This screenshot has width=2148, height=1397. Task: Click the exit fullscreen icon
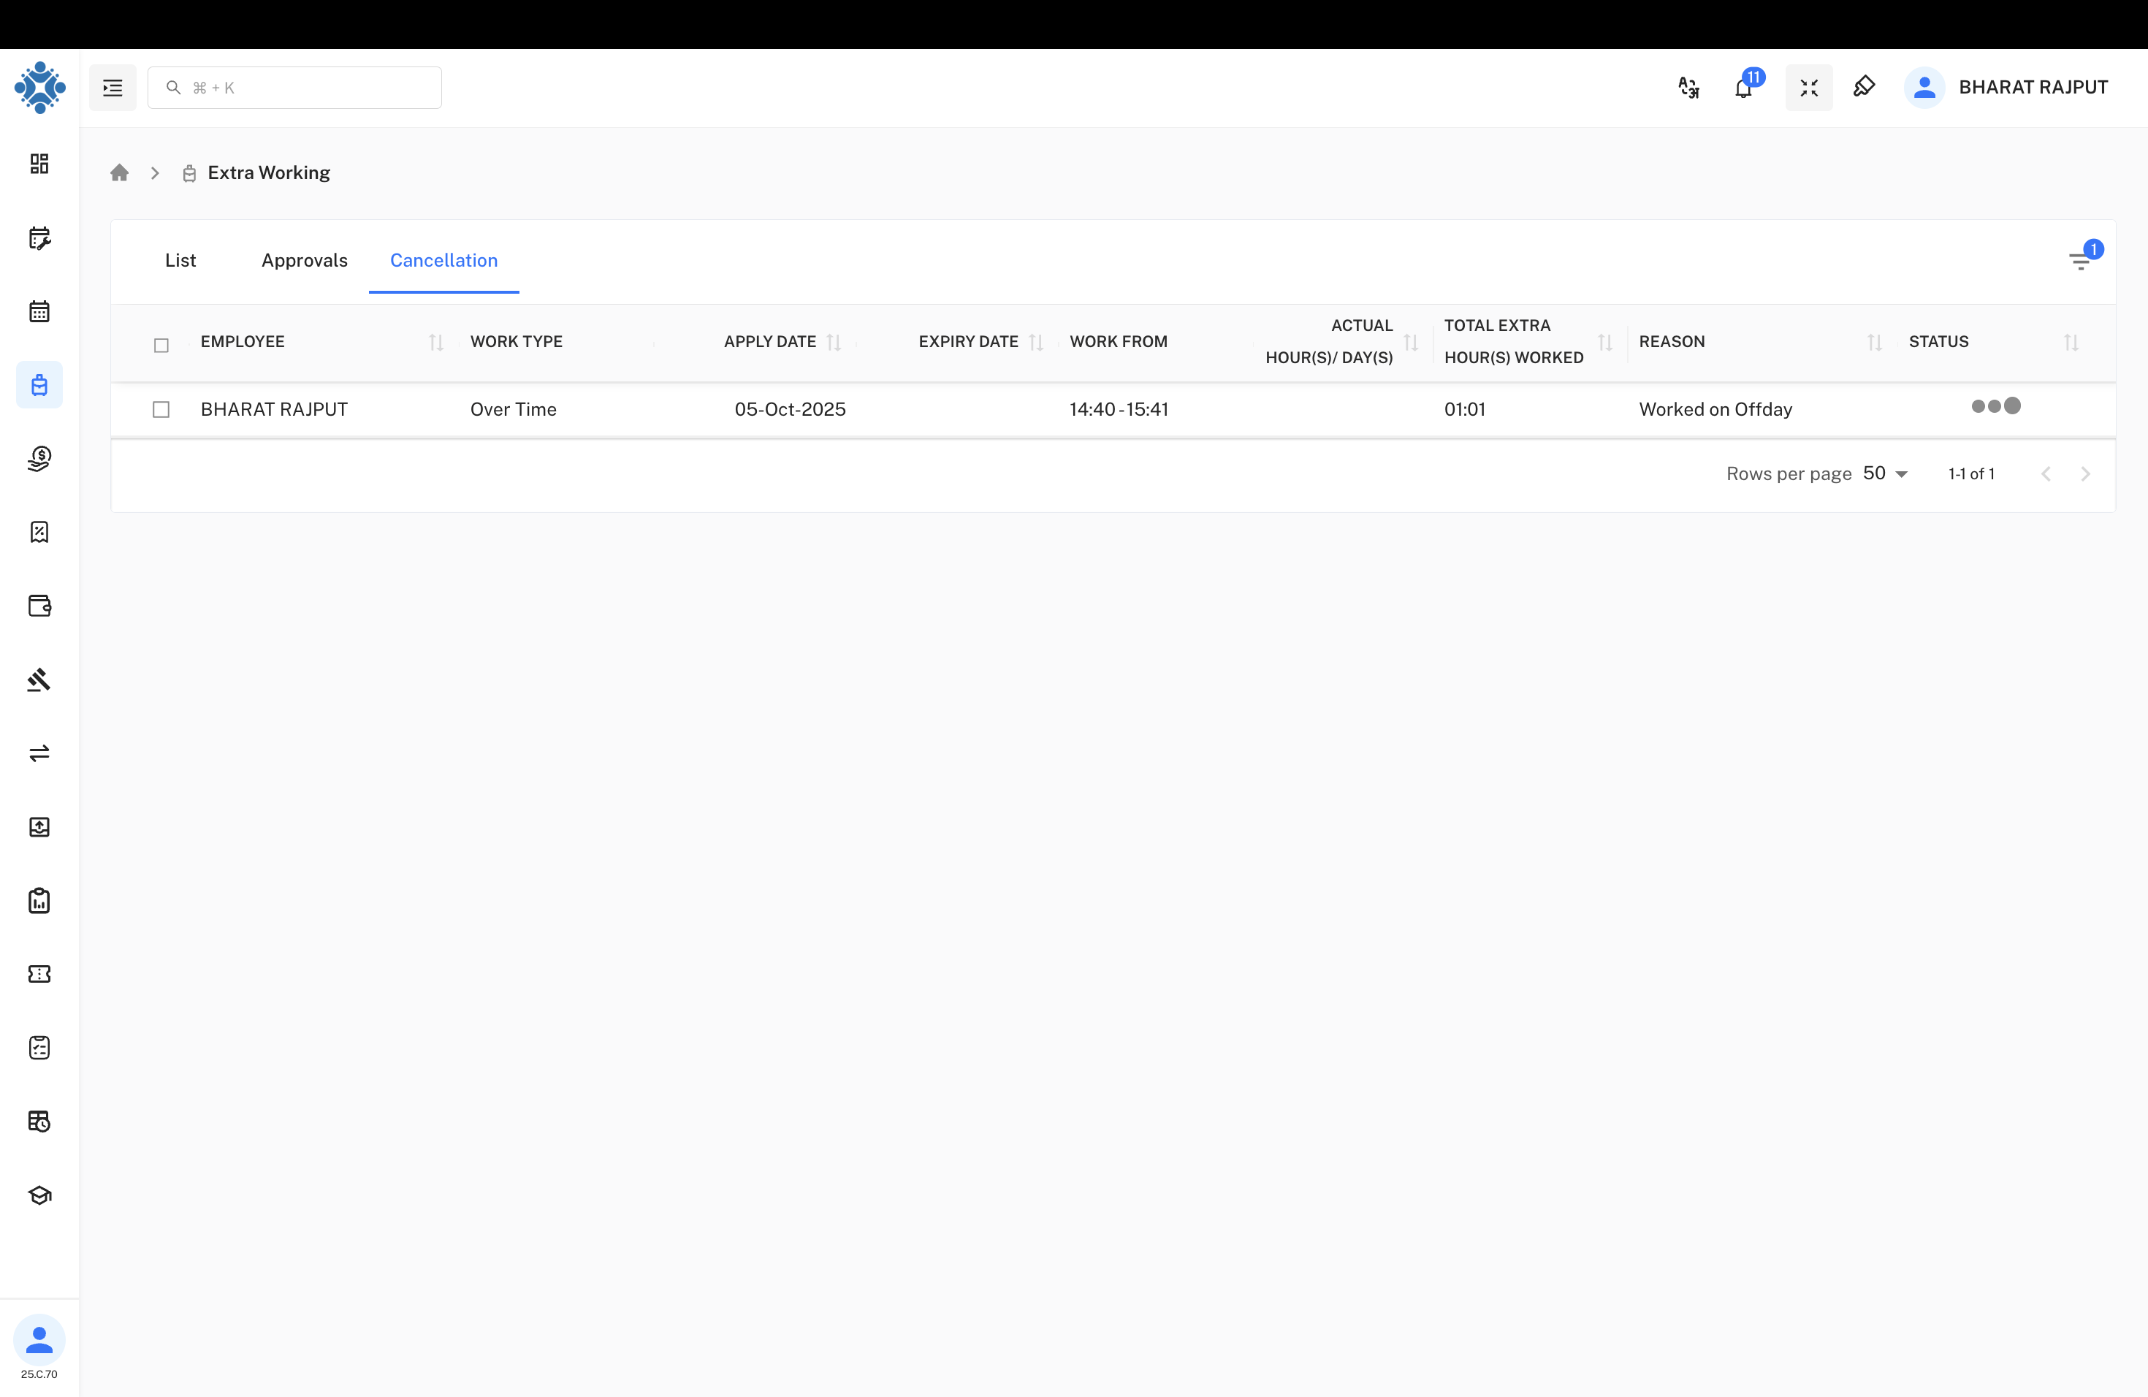[x=1809, y=88]
